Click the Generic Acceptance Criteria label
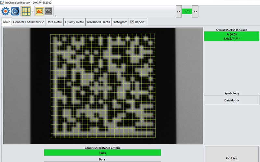Viewport: 260px width, 162px height. [102, 148]
